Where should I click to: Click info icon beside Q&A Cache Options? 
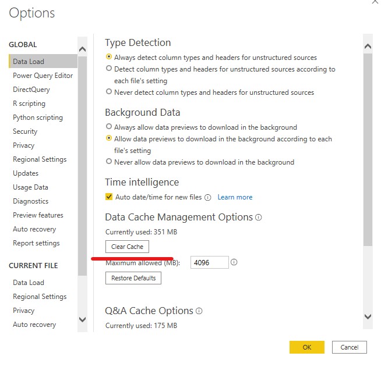(199, 311)
